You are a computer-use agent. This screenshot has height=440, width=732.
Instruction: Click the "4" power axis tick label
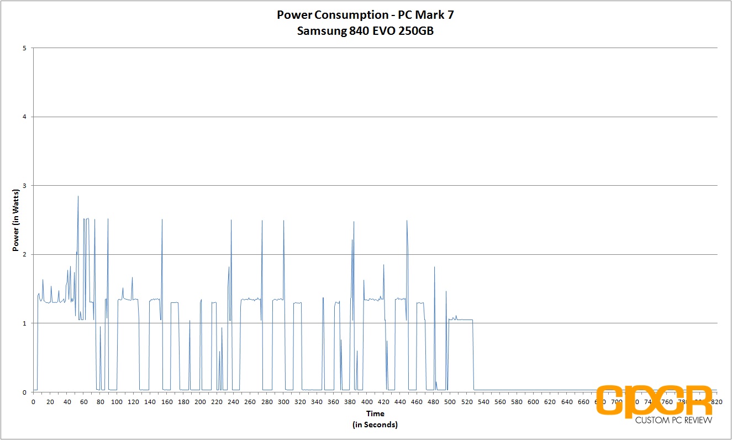(24, 117)
